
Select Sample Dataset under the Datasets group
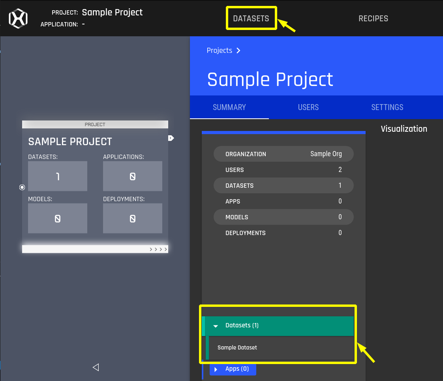click(237, 348)
